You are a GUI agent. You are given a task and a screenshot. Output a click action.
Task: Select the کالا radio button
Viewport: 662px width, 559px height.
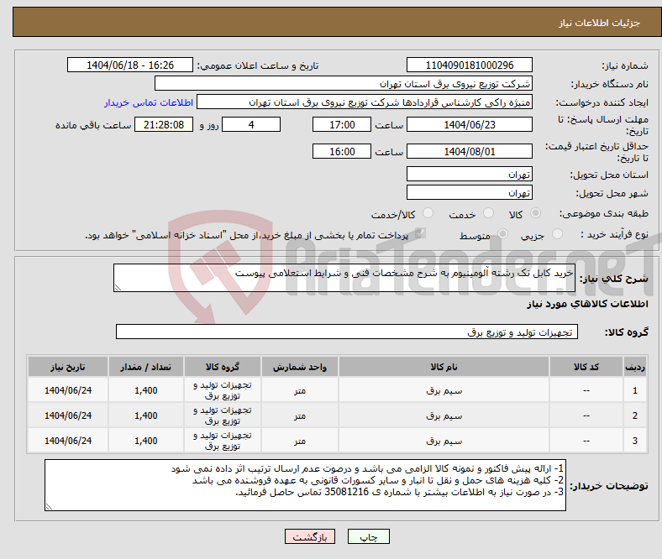(x=536, y=214)
